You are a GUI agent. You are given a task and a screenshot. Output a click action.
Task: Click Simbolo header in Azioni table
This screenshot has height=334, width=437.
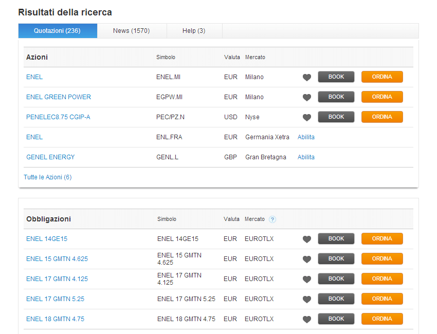166,58
